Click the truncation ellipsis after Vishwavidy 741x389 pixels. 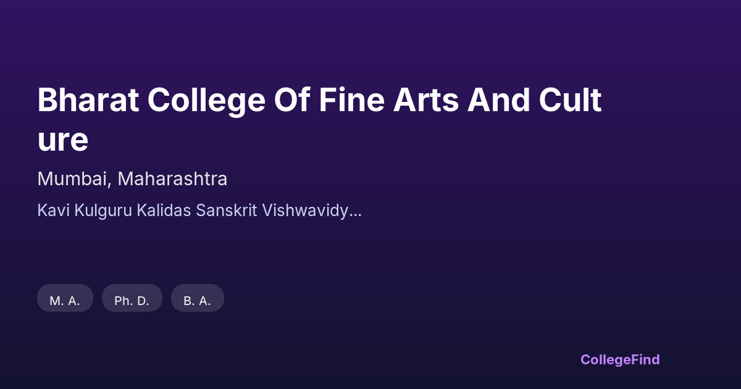[x=356, y=212]
